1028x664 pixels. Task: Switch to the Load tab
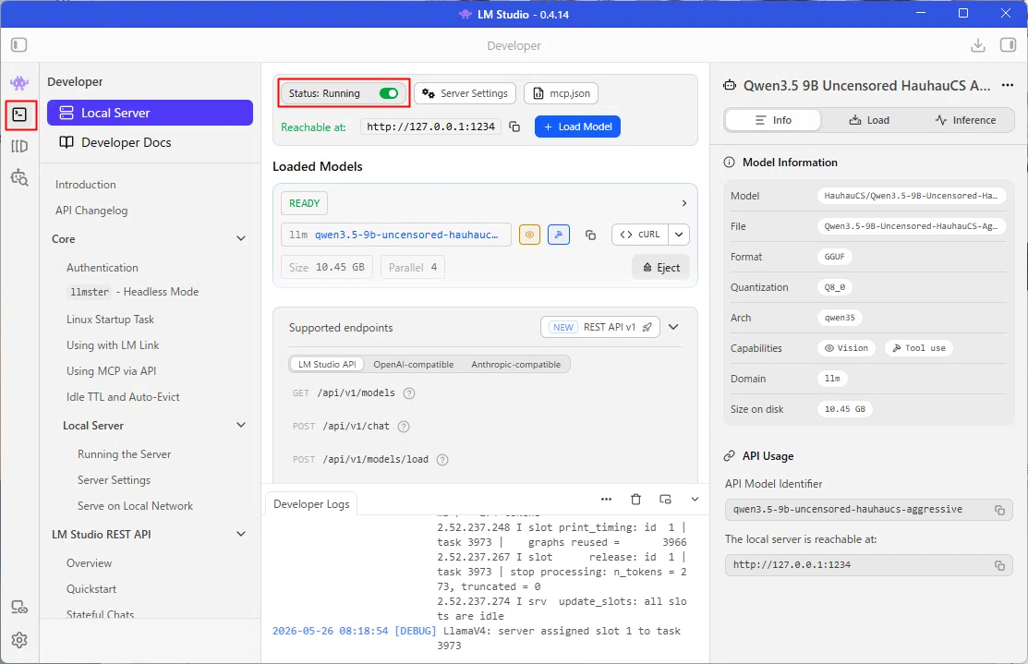(869, 120)
